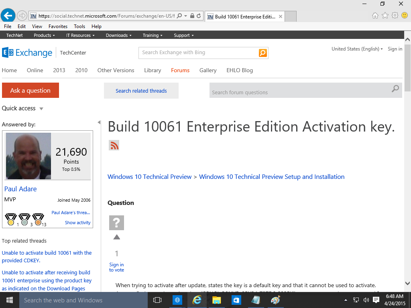The image size is (411, 308).
Task: Open Windows 10 Technical Preview Setup and Installation link
Action: 272,177
